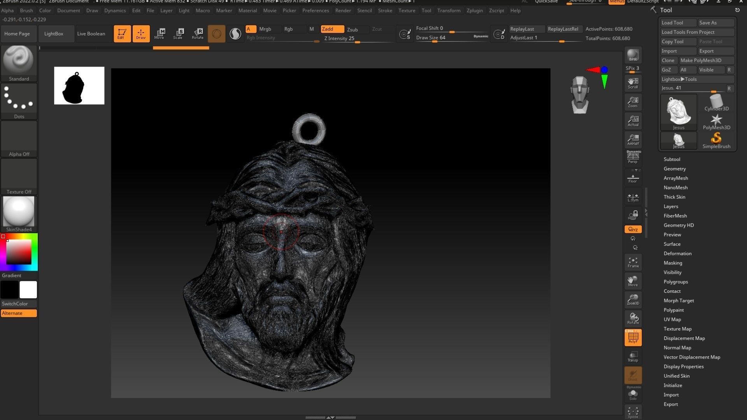Click the AAHalf icon
Image resolution: width=747 pixels, height=420 pixels.
[633, 139]
